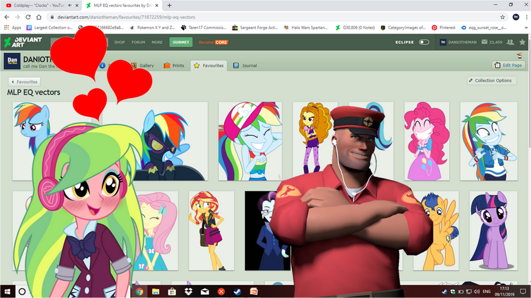The height and width of the screenshot is (298, 531).
Task: Click the DeviantArt logo
Action: click(23, 42)
